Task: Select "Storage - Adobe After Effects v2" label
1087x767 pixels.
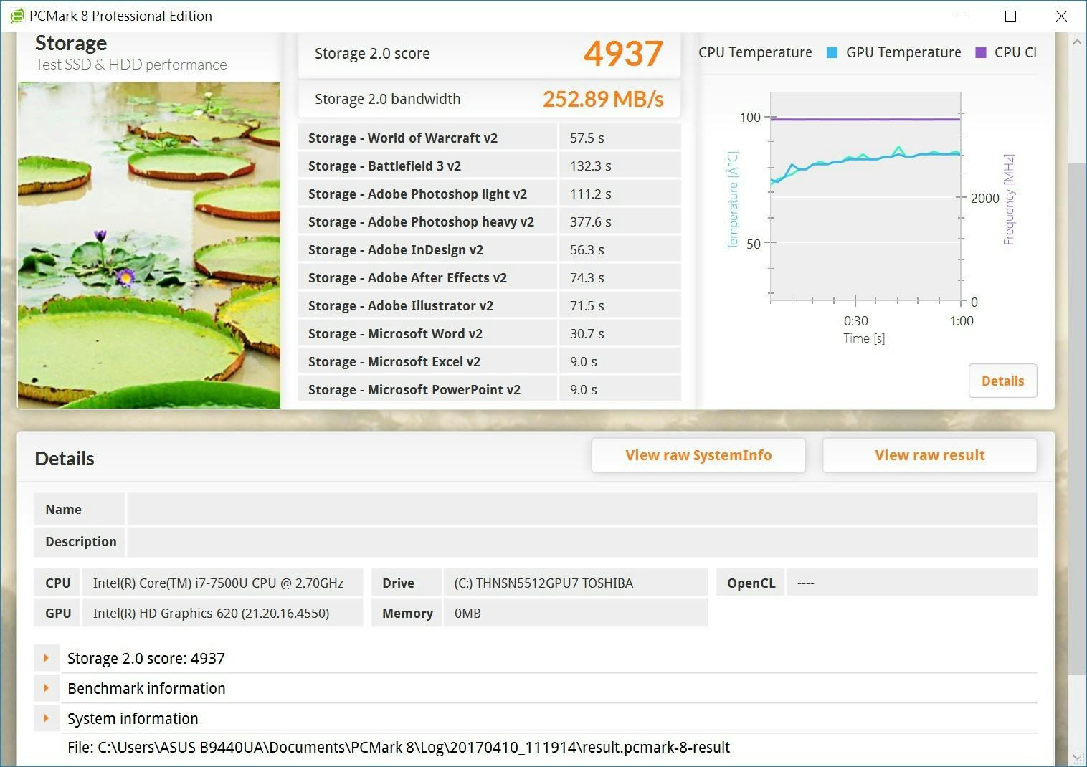Action: [408, 277]
